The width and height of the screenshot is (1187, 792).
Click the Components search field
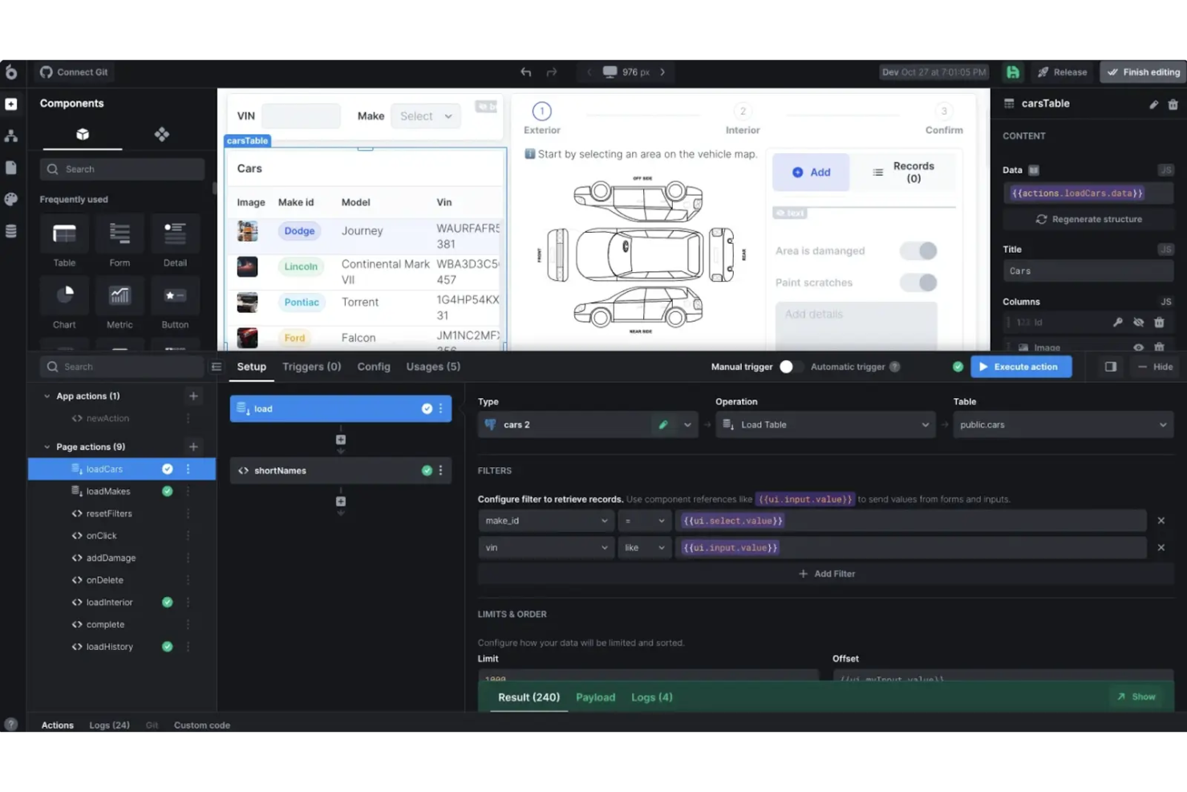point(121,169)
